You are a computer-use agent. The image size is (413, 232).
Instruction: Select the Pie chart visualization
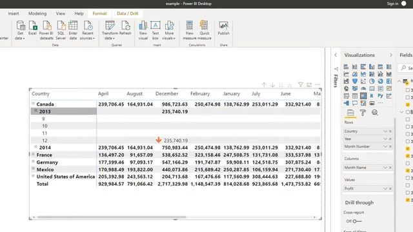click(x=372, y=81)
